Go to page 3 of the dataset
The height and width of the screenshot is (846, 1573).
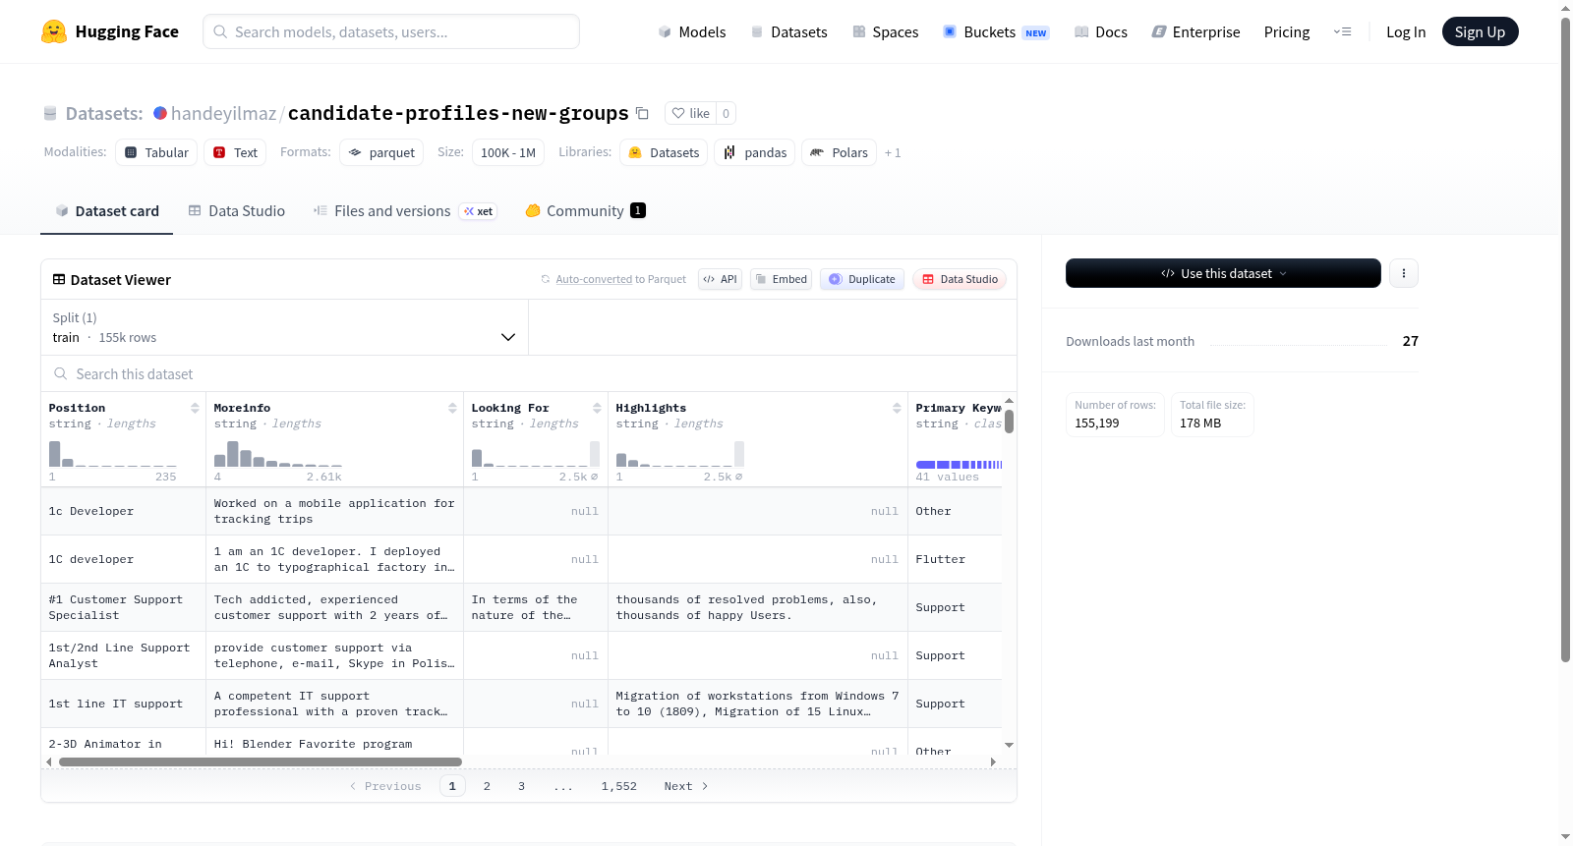(x=521, y=786)
